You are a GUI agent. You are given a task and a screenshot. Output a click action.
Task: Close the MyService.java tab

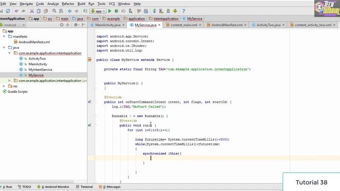click(159, 25)
